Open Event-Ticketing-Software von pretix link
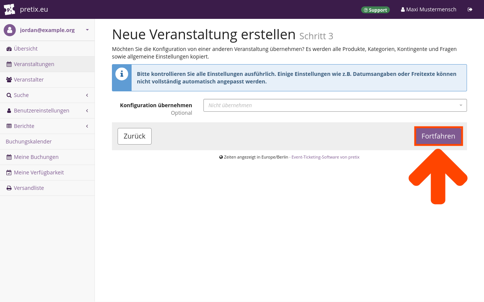484x302 pixels. (326, 157)
